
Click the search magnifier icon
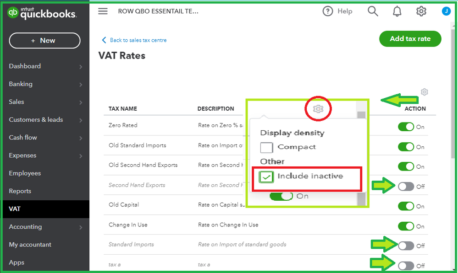click(x=373, y=11)
